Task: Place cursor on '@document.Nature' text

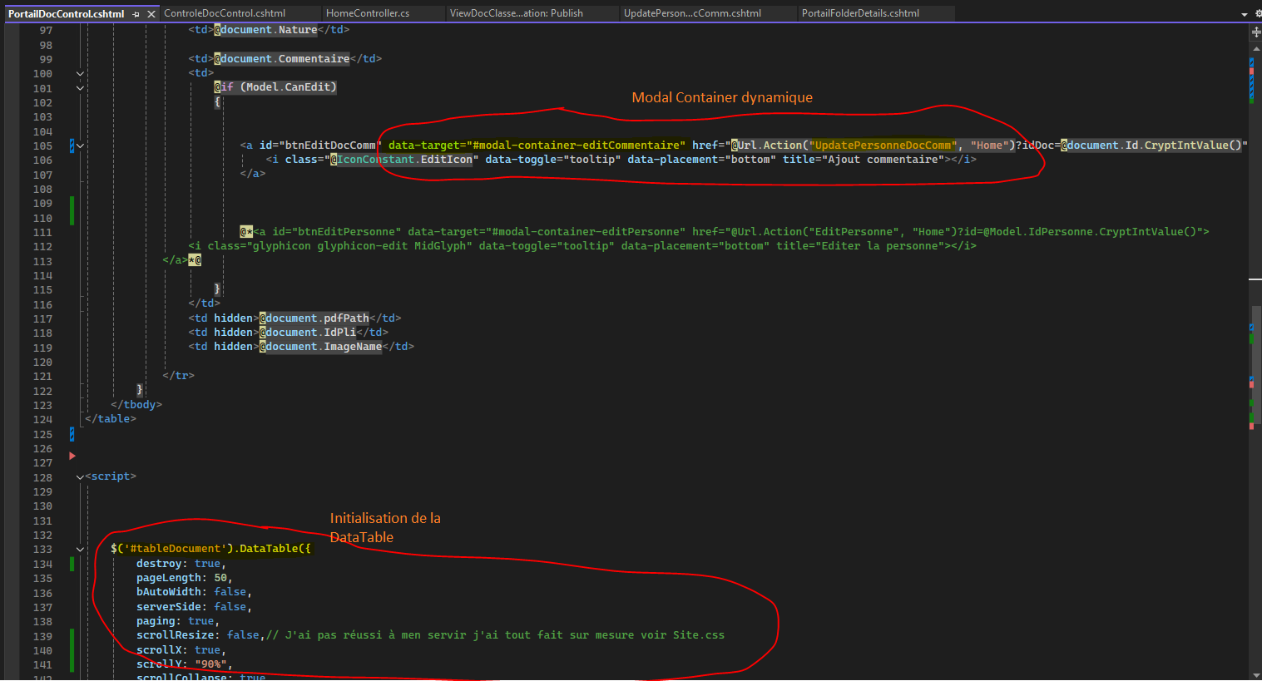Action: (x=266, y=30)
